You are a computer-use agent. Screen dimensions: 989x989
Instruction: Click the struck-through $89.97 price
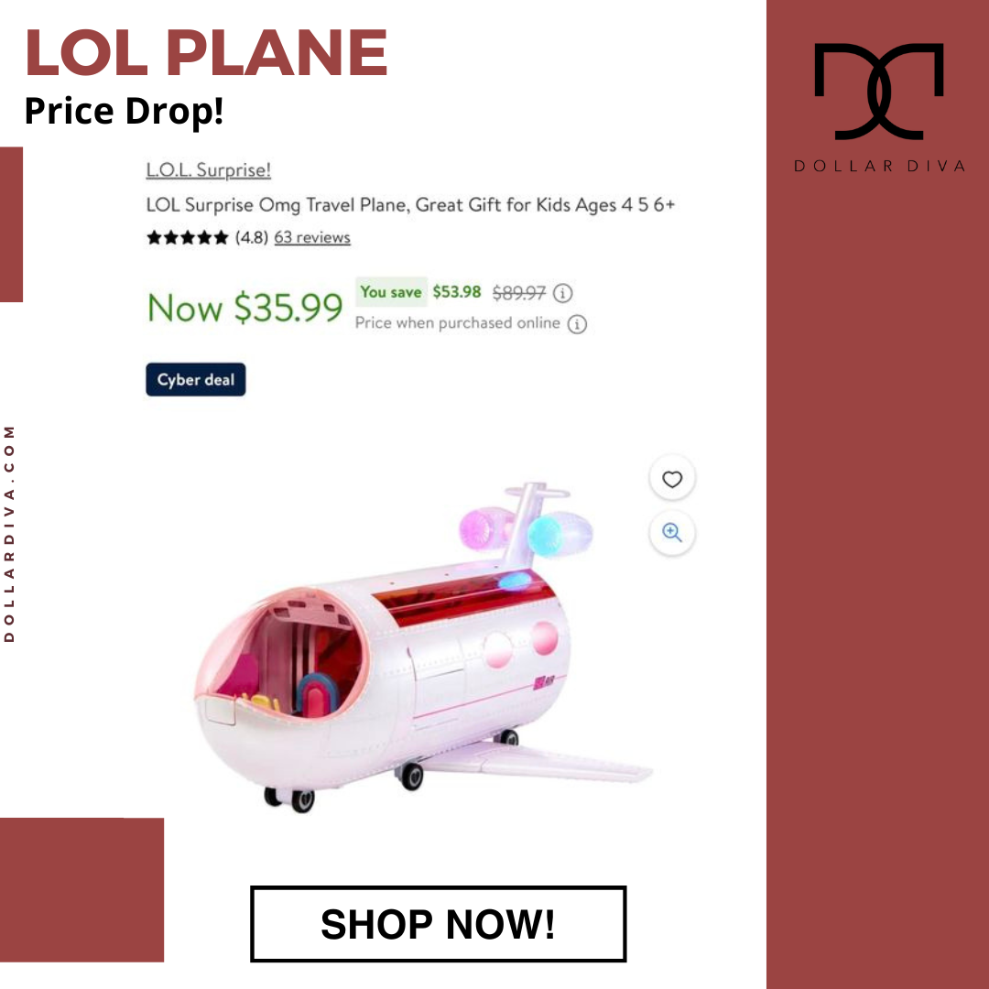click(519, 293)
